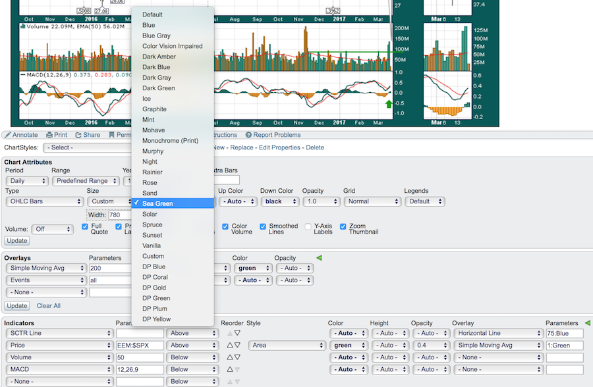Open the Grid dropdown showing Normal
The height and width of the screenshot is (387, 593).
(x=372, y=201)
